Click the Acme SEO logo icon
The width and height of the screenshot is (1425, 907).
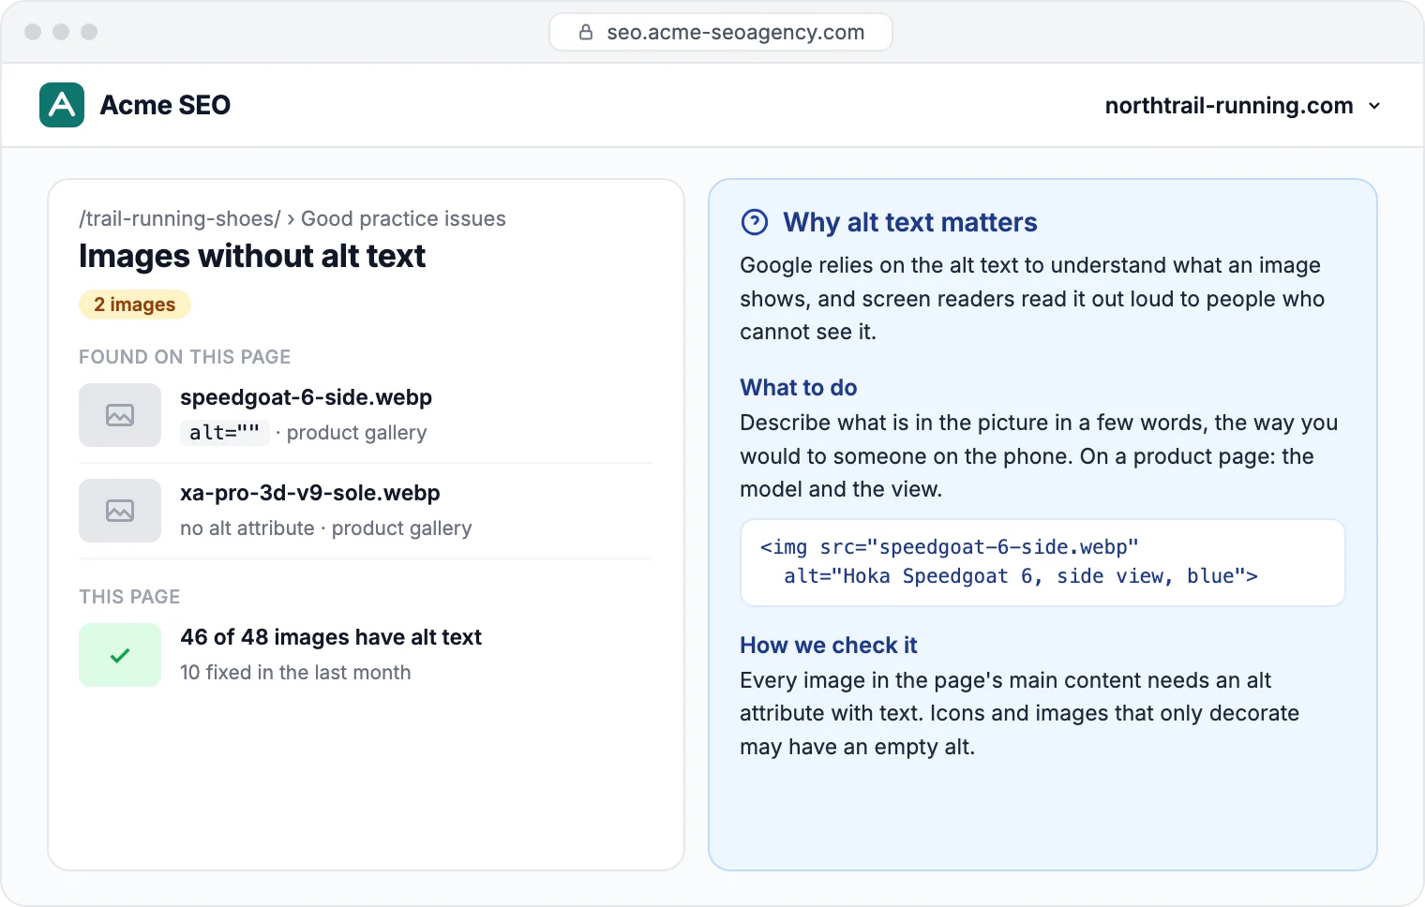point(62,105)
